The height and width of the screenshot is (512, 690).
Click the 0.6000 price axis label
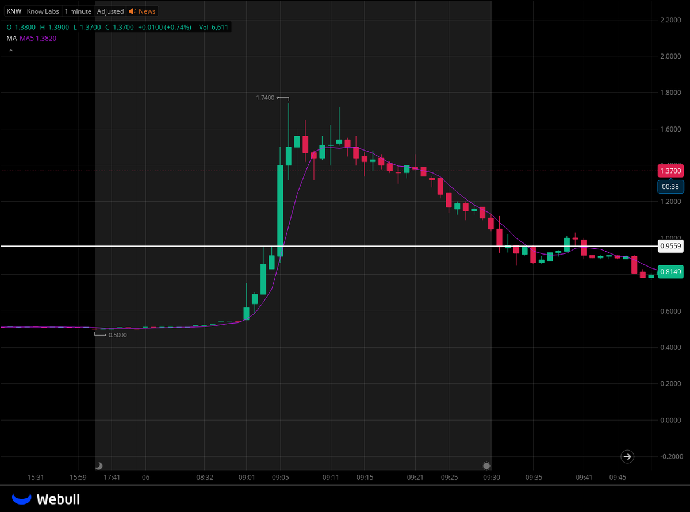click(670, 311)
